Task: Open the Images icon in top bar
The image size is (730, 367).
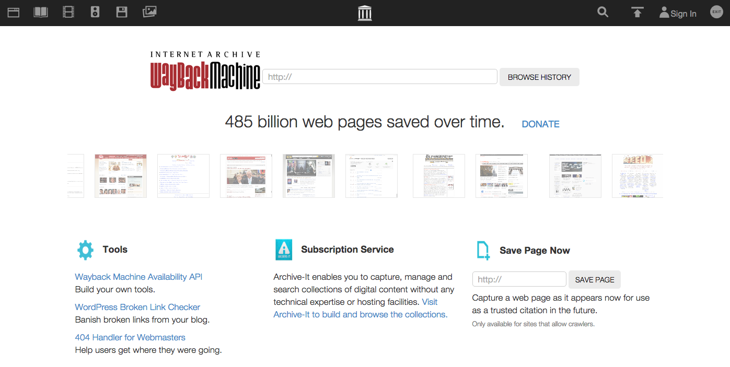Action: tap(149, 11)
